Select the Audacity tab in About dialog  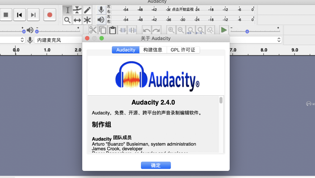pyautogui.click(x=126, y=50)
